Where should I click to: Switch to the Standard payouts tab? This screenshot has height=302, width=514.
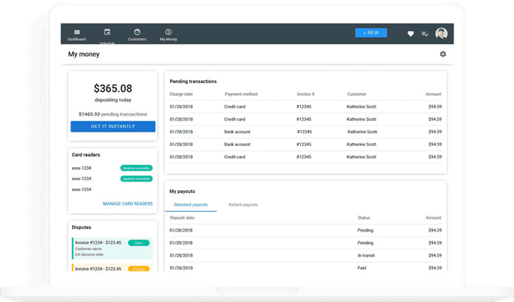(191, 205)
